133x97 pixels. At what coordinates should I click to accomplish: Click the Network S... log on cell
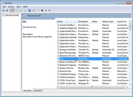(122, 71)
